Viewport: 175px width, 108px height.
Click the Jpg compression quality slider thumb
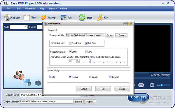(90, 61)
